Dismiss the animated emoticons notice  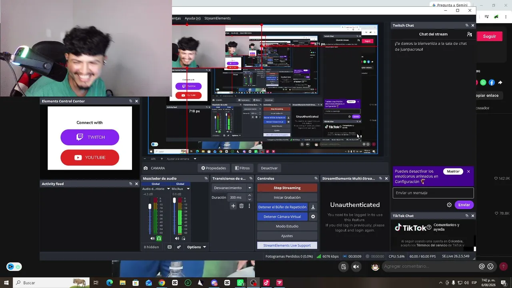(468, 172)
